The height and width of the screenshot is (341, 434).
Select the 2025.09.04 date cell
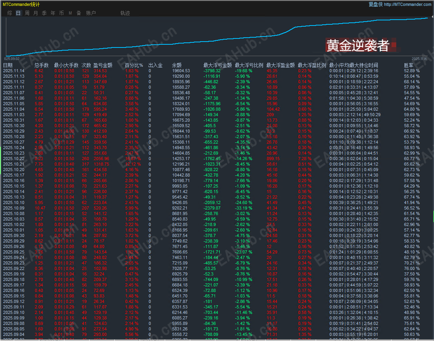point(14,334)
